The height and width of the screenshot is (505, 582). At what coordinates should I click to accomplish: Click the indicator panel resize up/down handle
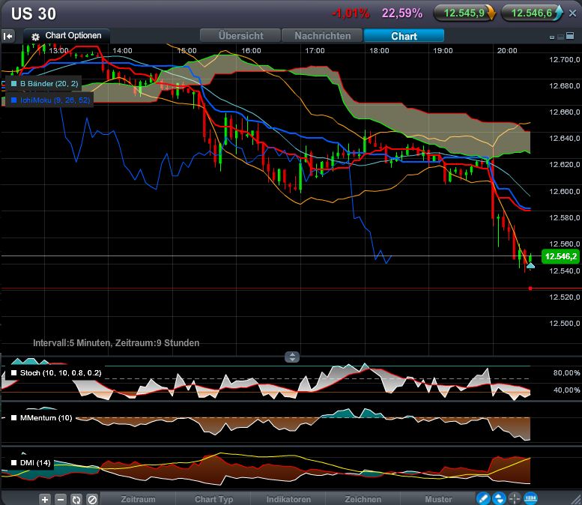[x=292, y=357]
